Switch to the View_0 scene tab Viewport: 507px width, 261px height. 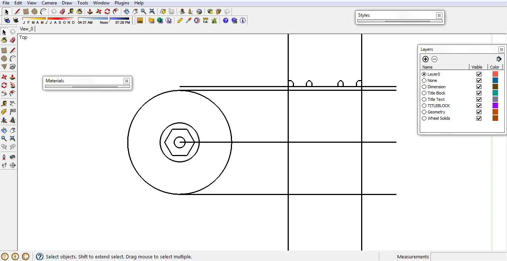coord(26,29)
